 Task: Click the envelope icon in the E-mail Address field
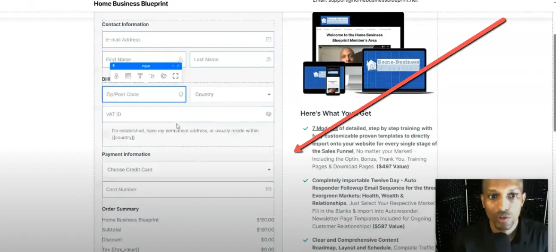point(268,39)
